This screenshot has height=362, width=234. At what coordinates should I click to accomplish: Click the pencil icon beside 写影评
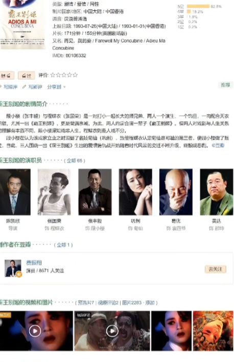click(x=24, y=87)
